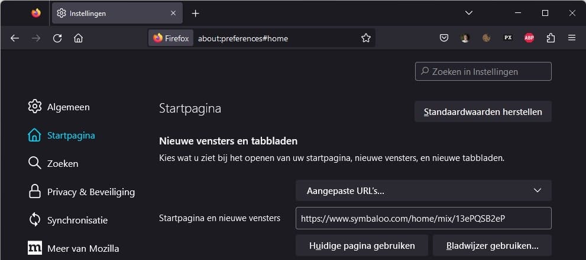The height and width of the screenshot is (260, 586).
Task: Open the Extensions puzzle icon
Action: click(551, 38)
